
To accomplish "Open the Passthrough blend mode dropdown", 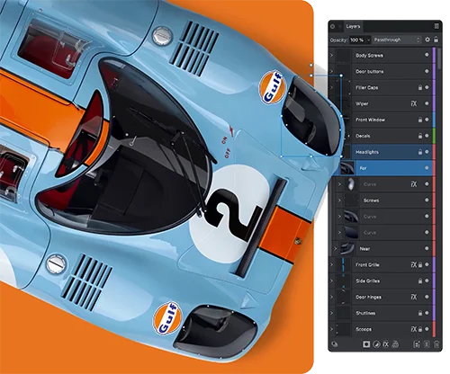I will click(x=397, y=40).
